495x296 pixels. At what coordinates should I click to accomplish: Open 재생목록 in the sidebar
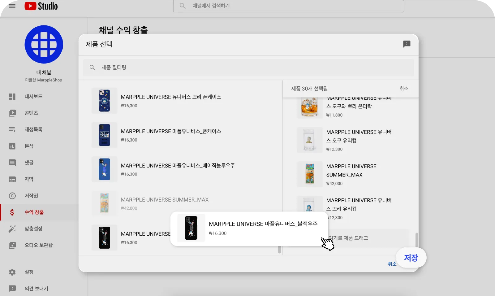[x=33, y=129]
